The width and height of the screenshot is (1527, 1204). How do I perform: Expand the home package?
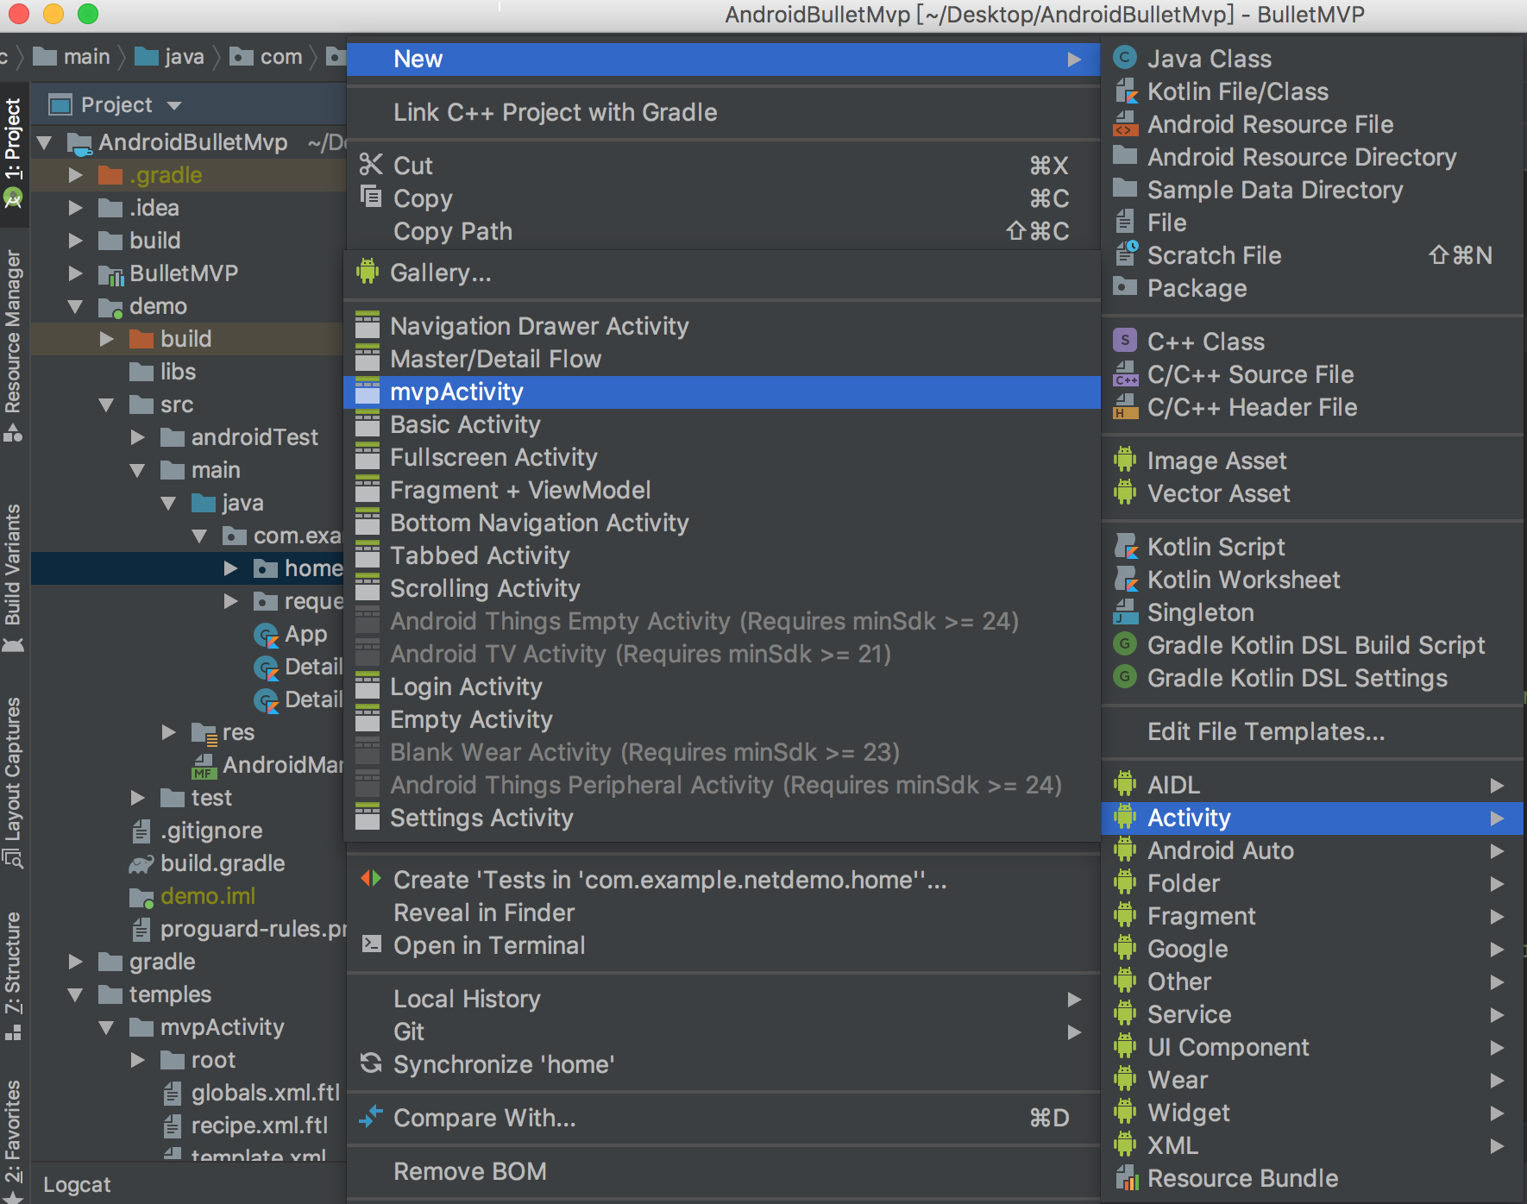click(x=231, y=568)
